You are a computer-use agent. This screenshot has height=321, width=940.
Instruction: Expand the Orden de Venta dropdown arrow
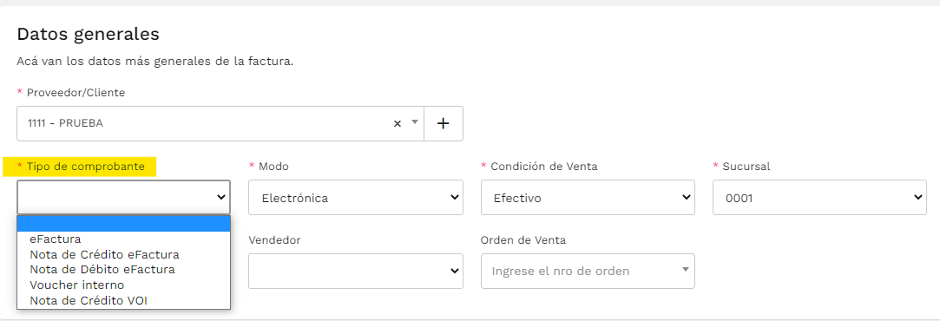[x=685, y=270]
